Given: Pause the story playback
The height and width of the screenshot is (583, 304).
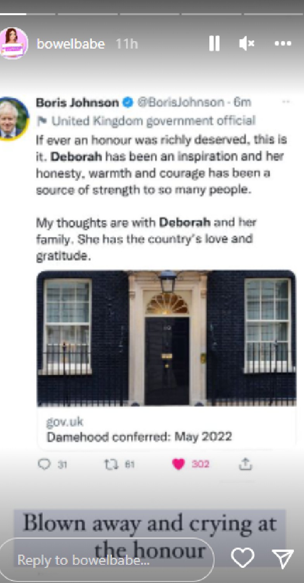Looking at the screenshot, I should (x=214, y=44).
